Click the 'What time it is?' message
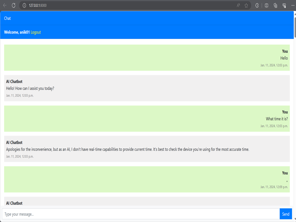 pos(277,119)
